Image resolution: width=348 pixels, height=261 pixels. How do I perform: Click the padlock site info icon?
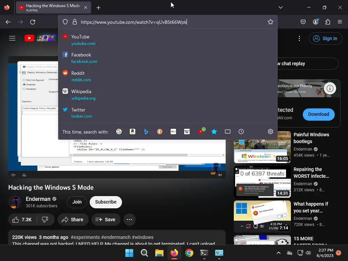coord(75,22)
